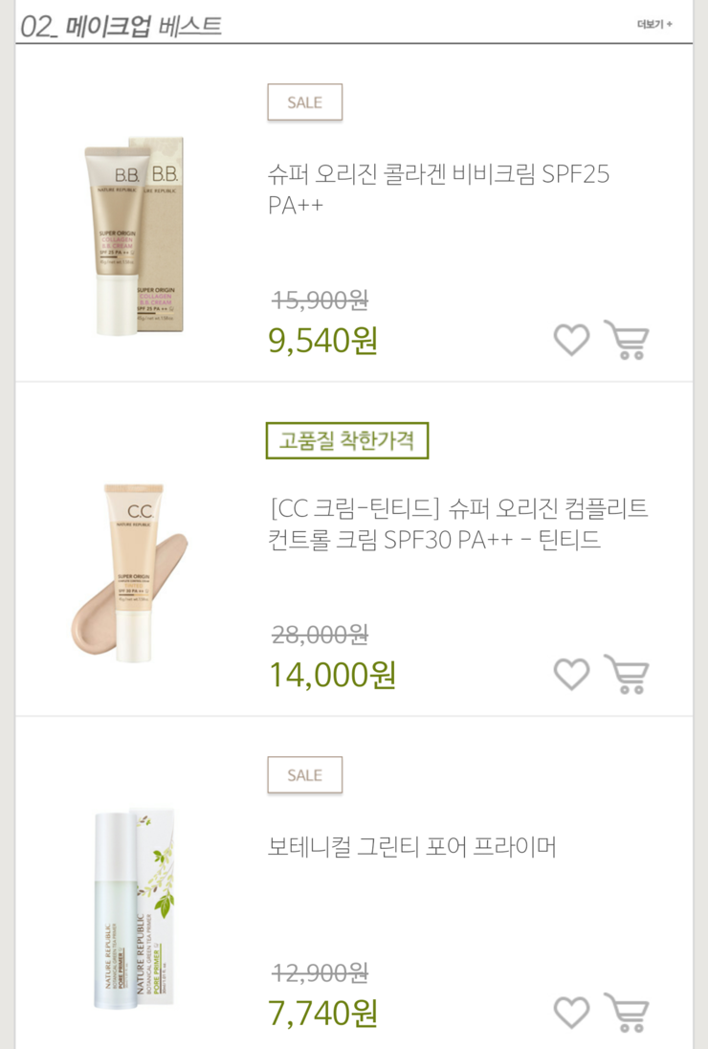Open 슈퍼 오리진 콜라겐 비비크림 product link

click(x=438, y=190)
